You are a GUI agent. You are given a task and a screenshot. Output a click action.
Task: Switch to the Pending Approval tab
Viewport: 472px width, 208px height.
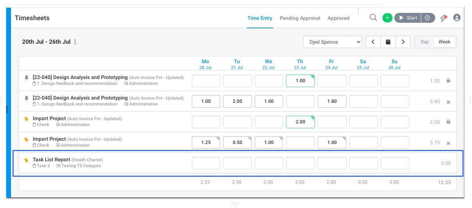coord(300,18)
